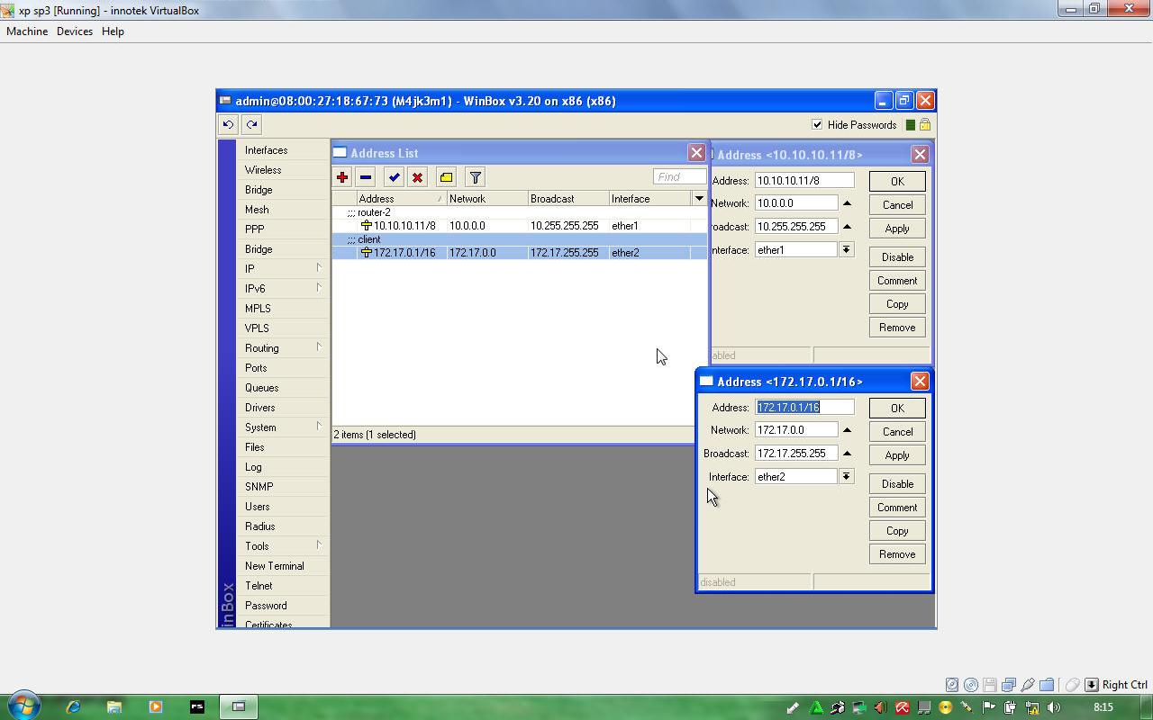Sort by the Broadcast column header
Viewport: 1153px width, 720px height.
tap(568, 198)
